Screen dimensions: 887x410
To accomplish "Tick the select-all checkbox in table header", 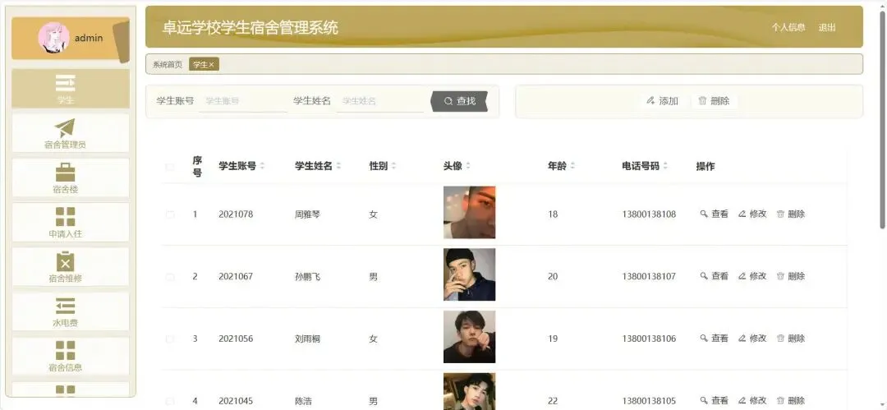I will click(170, 167).
